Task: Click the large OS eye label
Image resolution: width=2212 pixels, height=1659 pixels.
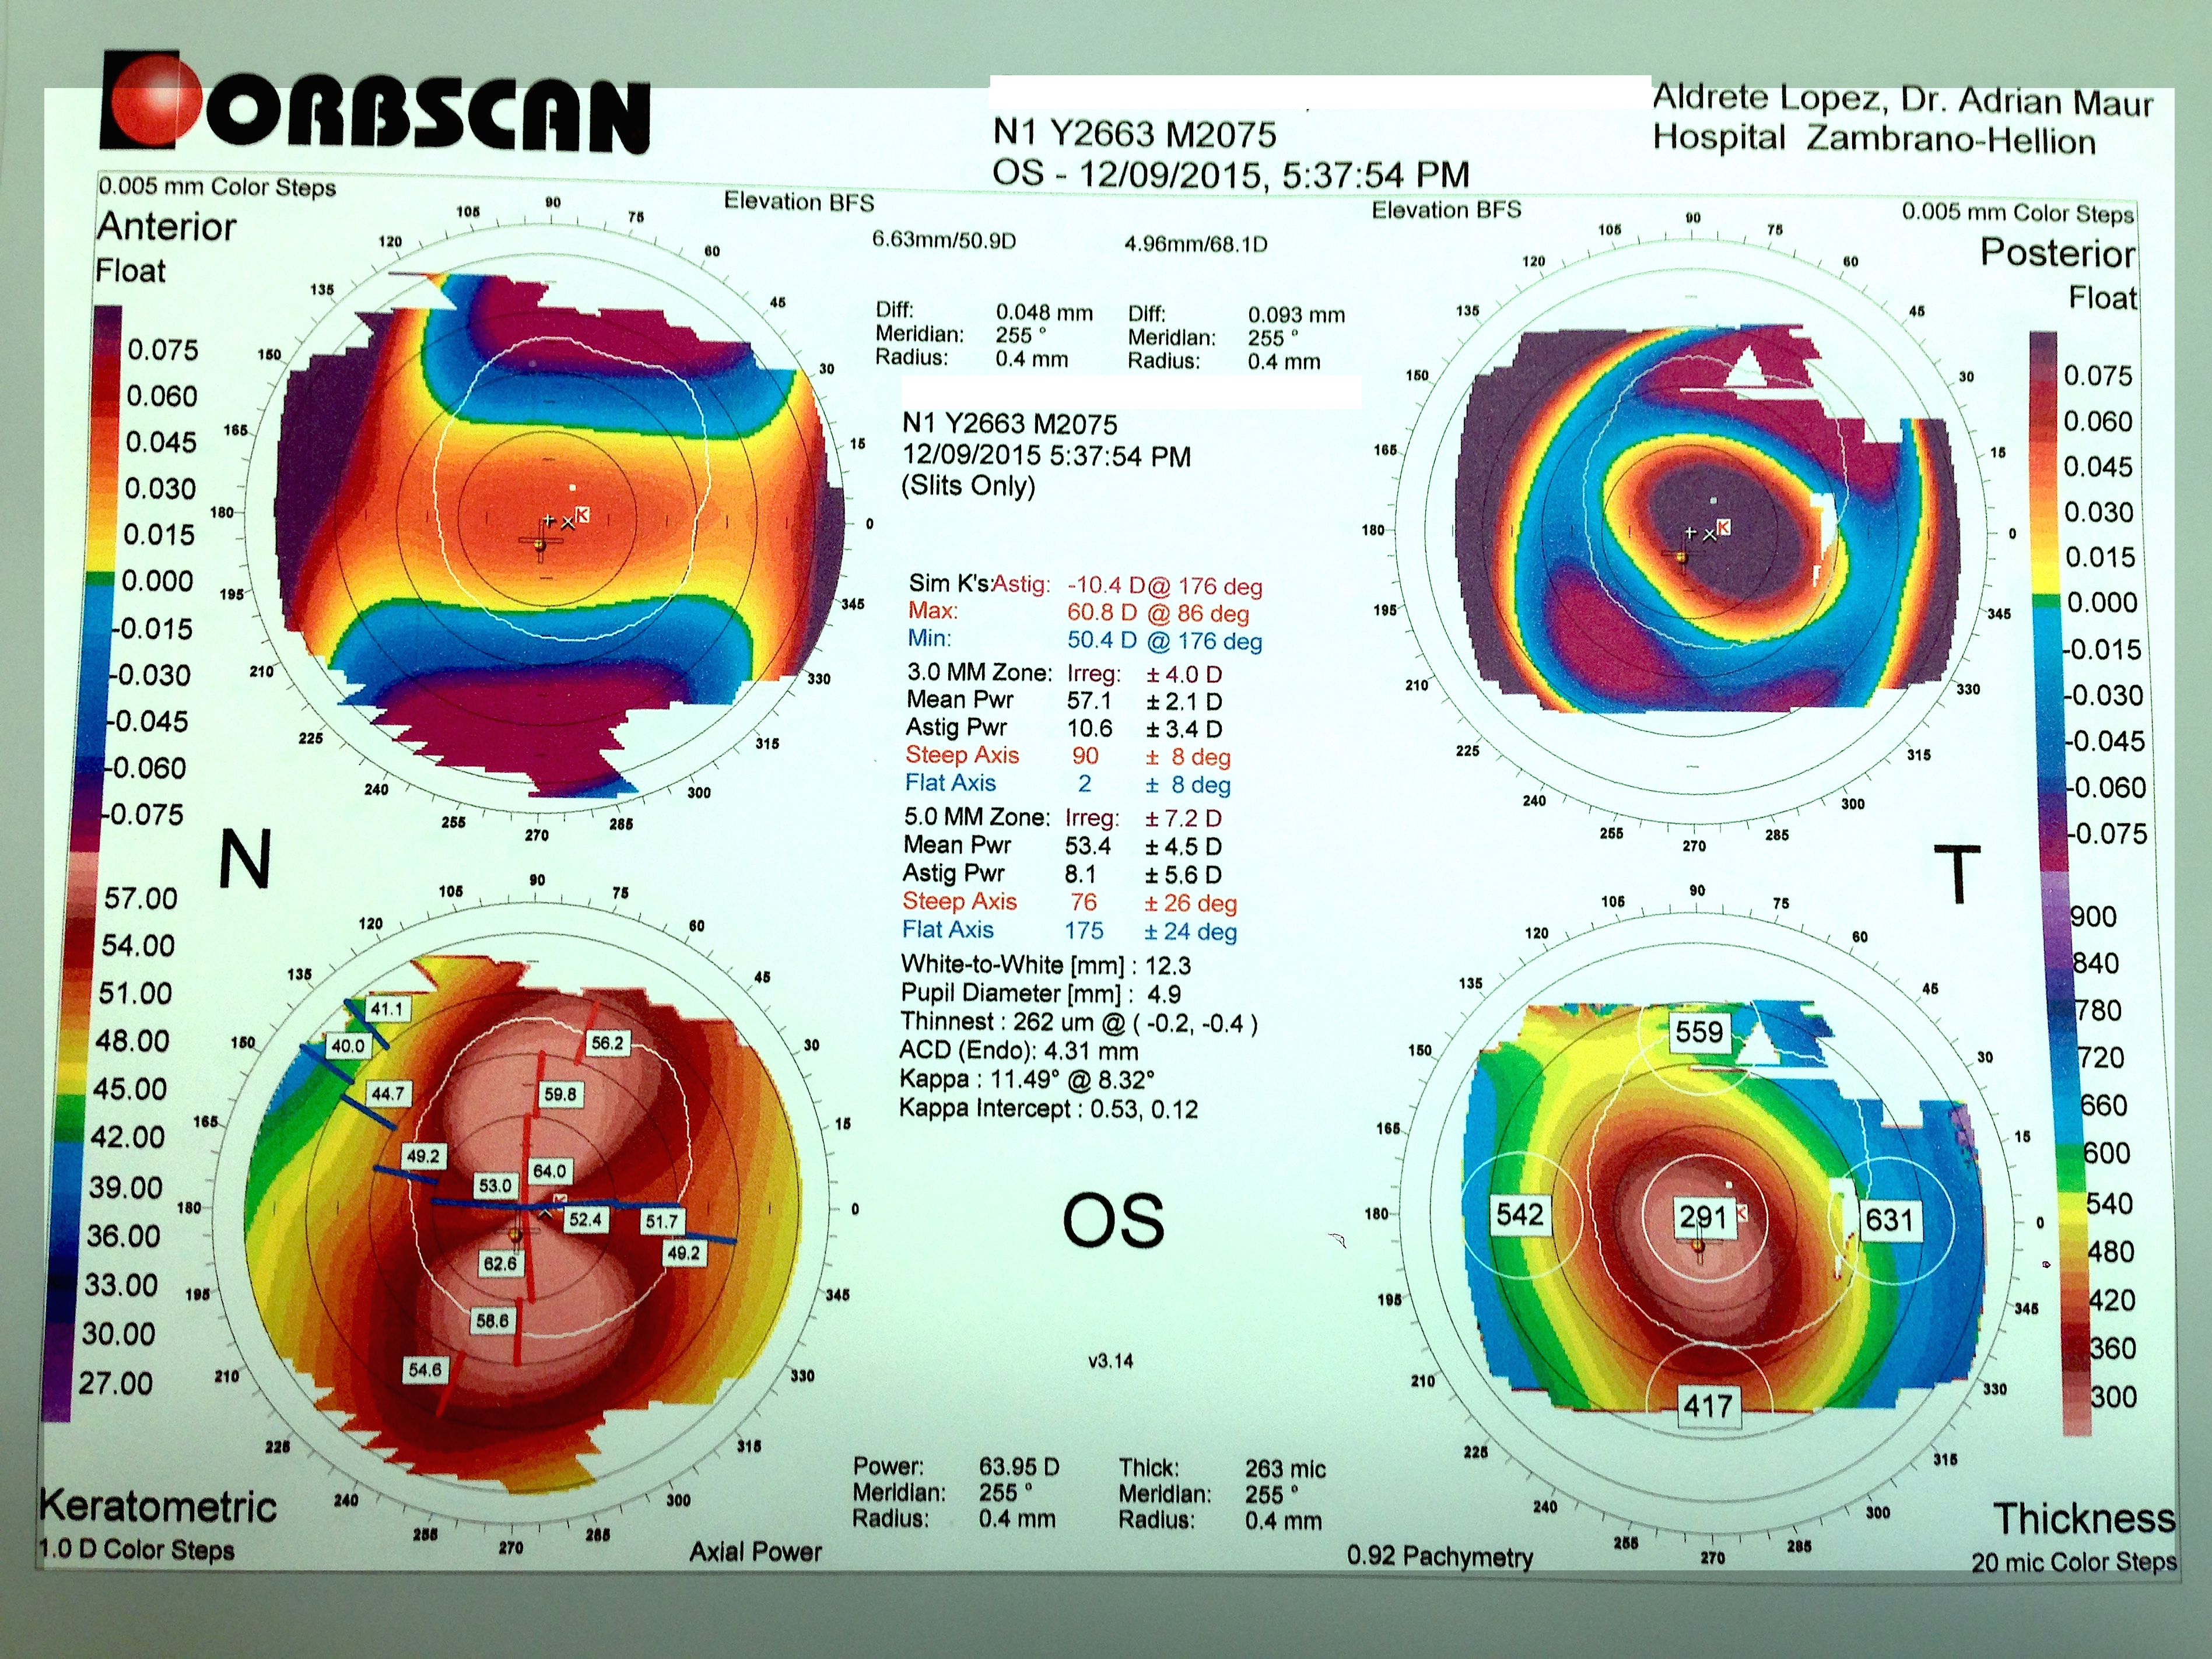Action: tap(1113, 1221)
